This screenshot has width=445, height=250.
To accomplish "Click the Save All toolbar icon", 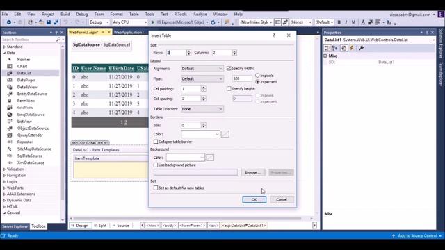I will point(56,22).
